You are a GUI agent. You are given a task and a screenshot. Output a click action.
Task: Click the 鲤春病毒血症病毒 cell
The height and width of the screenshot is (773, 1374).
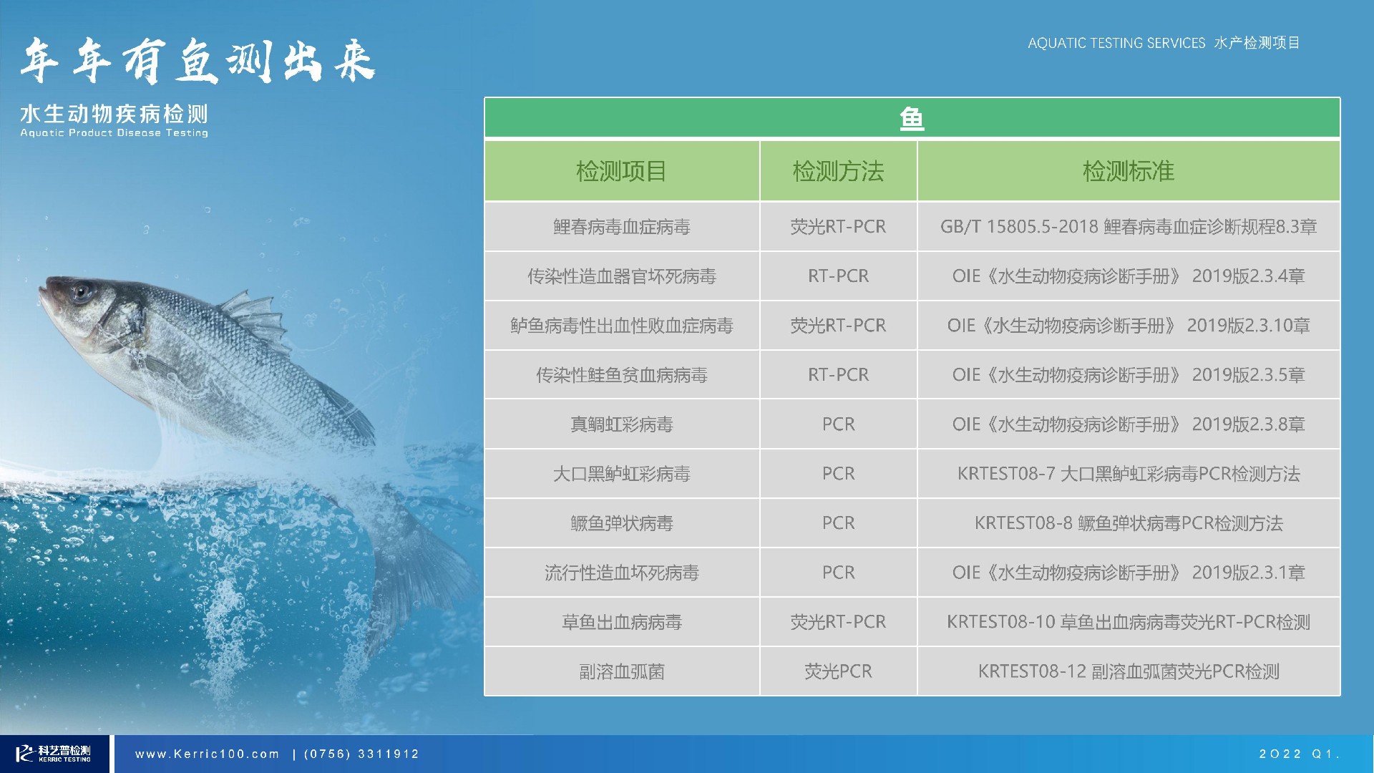tap(622, 227)
